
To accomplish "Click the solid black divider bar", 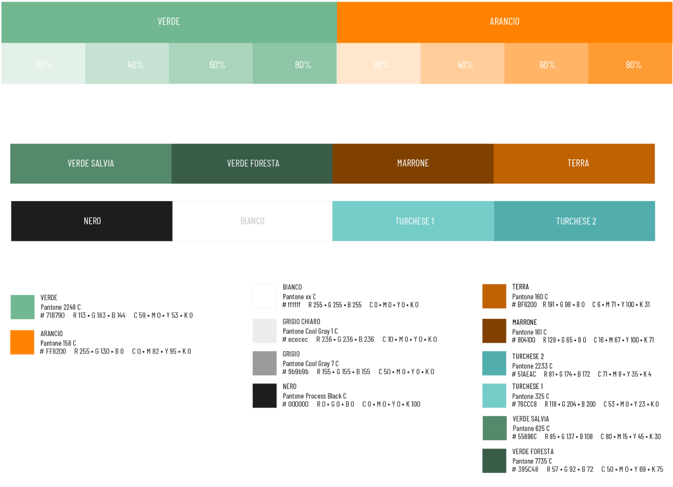I will tap(336, 114).
